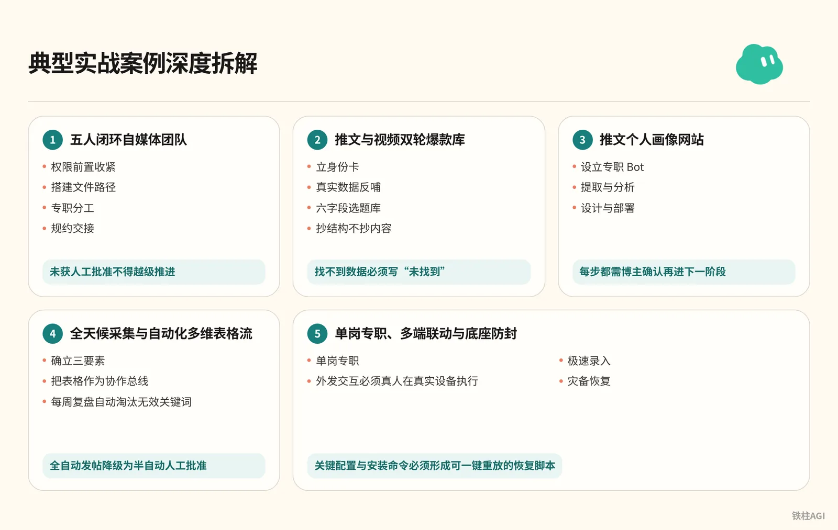Click number badge 4 beside 全天候采集与自动化多维表格流

[52, 334]
